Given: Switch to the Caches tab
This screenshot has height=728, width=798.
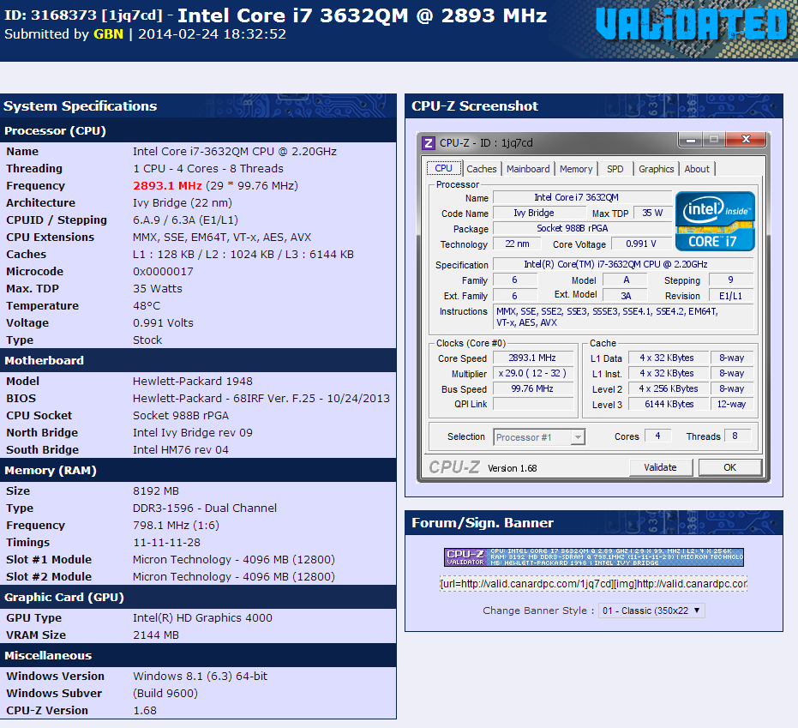Looking at the screenshot, I should (482, 169).
